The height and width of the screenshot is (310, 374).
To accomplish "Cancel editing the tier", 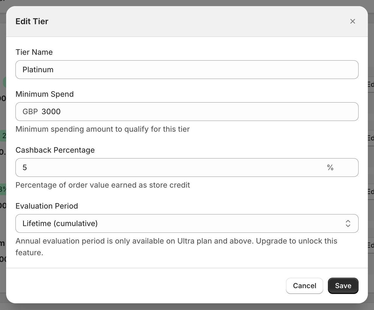I will pyautogui.click(x=304, y=286).
